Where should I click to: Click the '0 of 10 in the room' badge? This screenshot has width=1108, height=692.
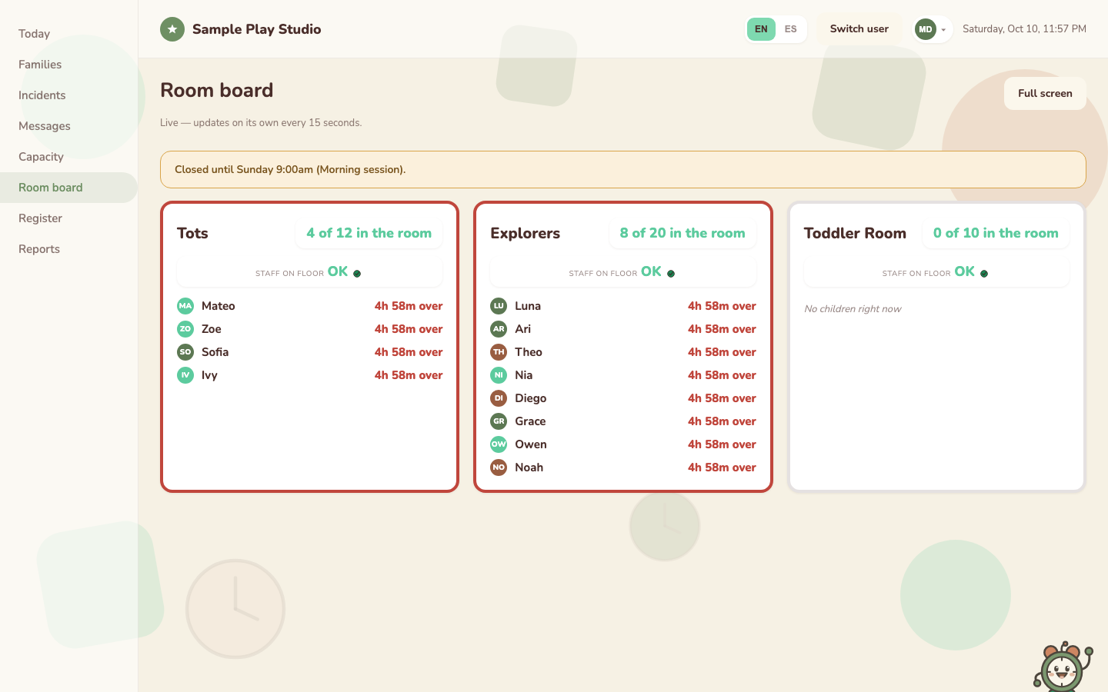point(996,233)
